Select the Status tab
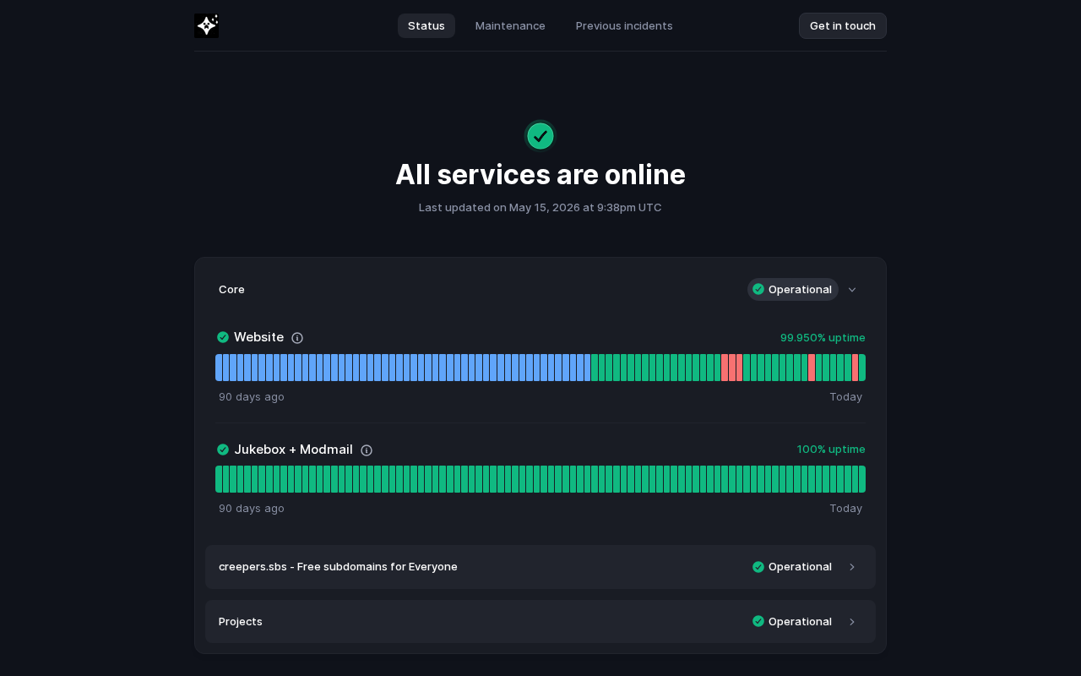The image size is (1081, 676). click(426, 25)
